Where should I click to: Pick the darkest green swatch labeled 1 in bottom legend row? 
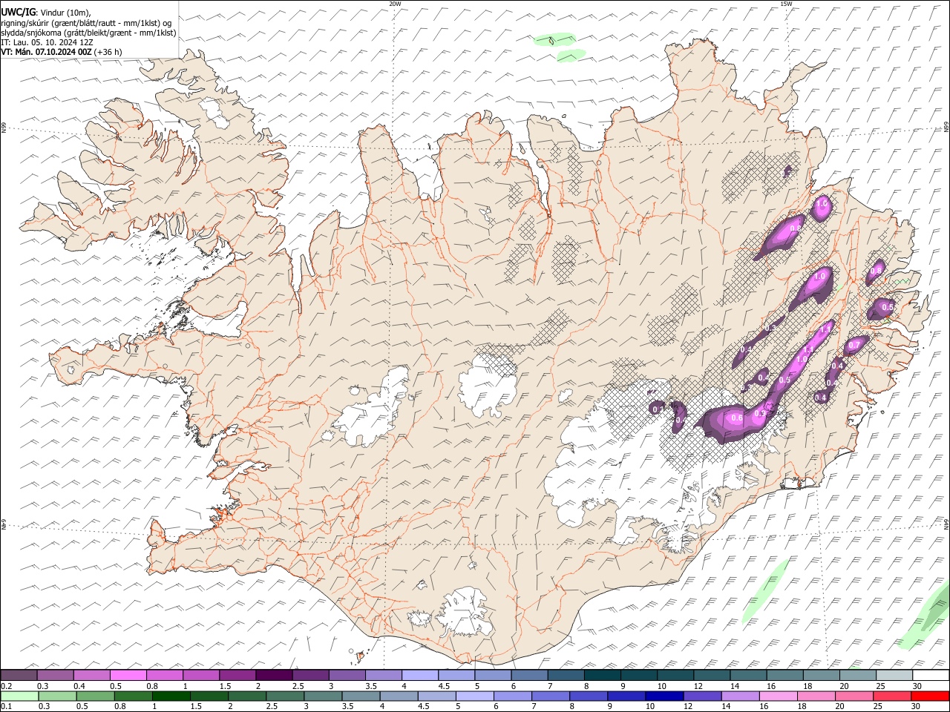171,696
